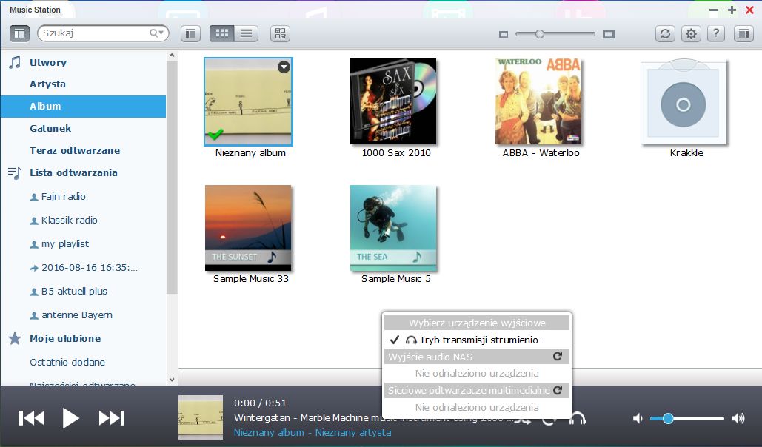Image resolution: width=762 pixels, height=447 pixels.
Task: Open Nieznany album cover dropdown arrow
Action: click(284, 67)
